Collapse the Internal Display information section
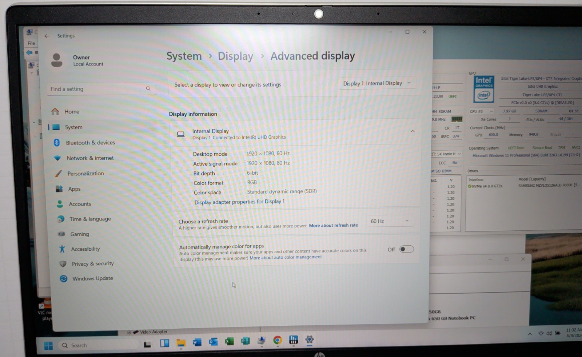 point(412,131)
